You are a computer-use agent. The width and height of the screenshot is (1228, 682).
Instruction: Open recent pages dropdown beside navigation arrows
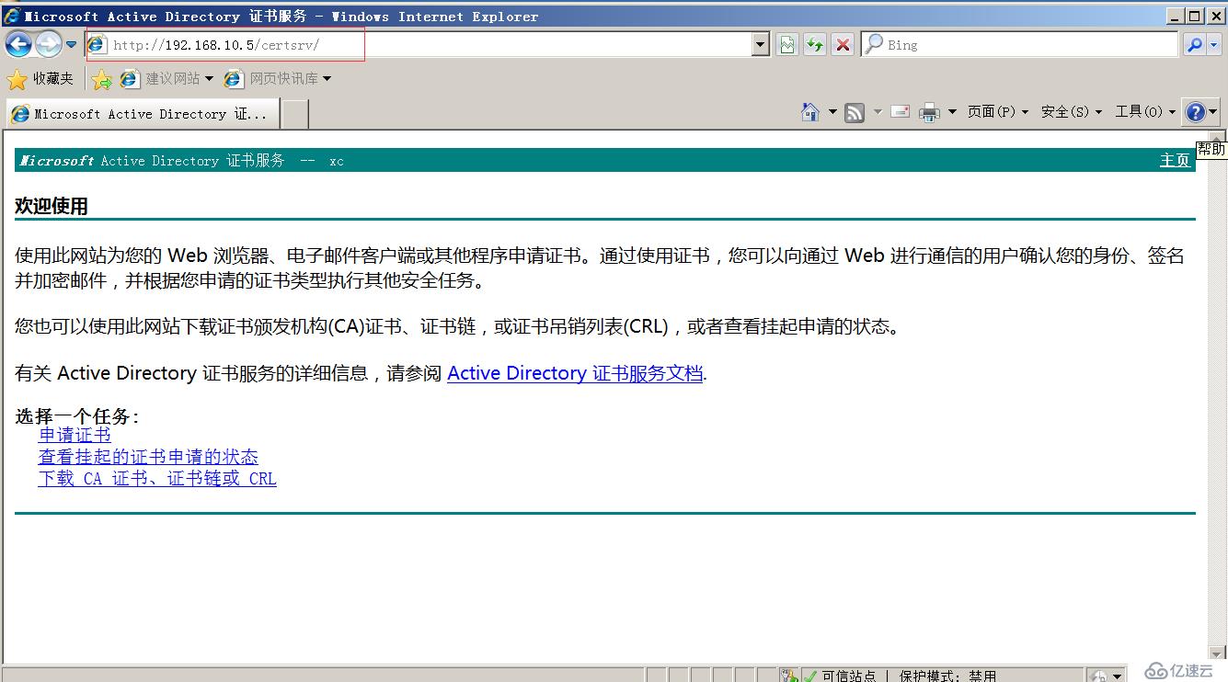coord(71,44)
